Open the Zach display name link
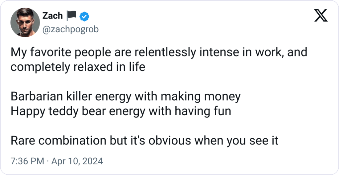The width and height of the screenshot is (339, 175). pyautogui.click(x=52, y=16)
